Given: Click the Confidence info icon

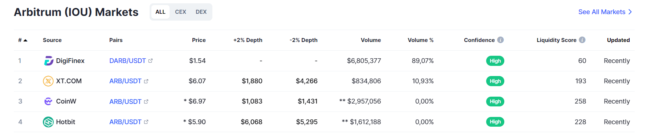Looking at the screenshot, I should point(500,40).
